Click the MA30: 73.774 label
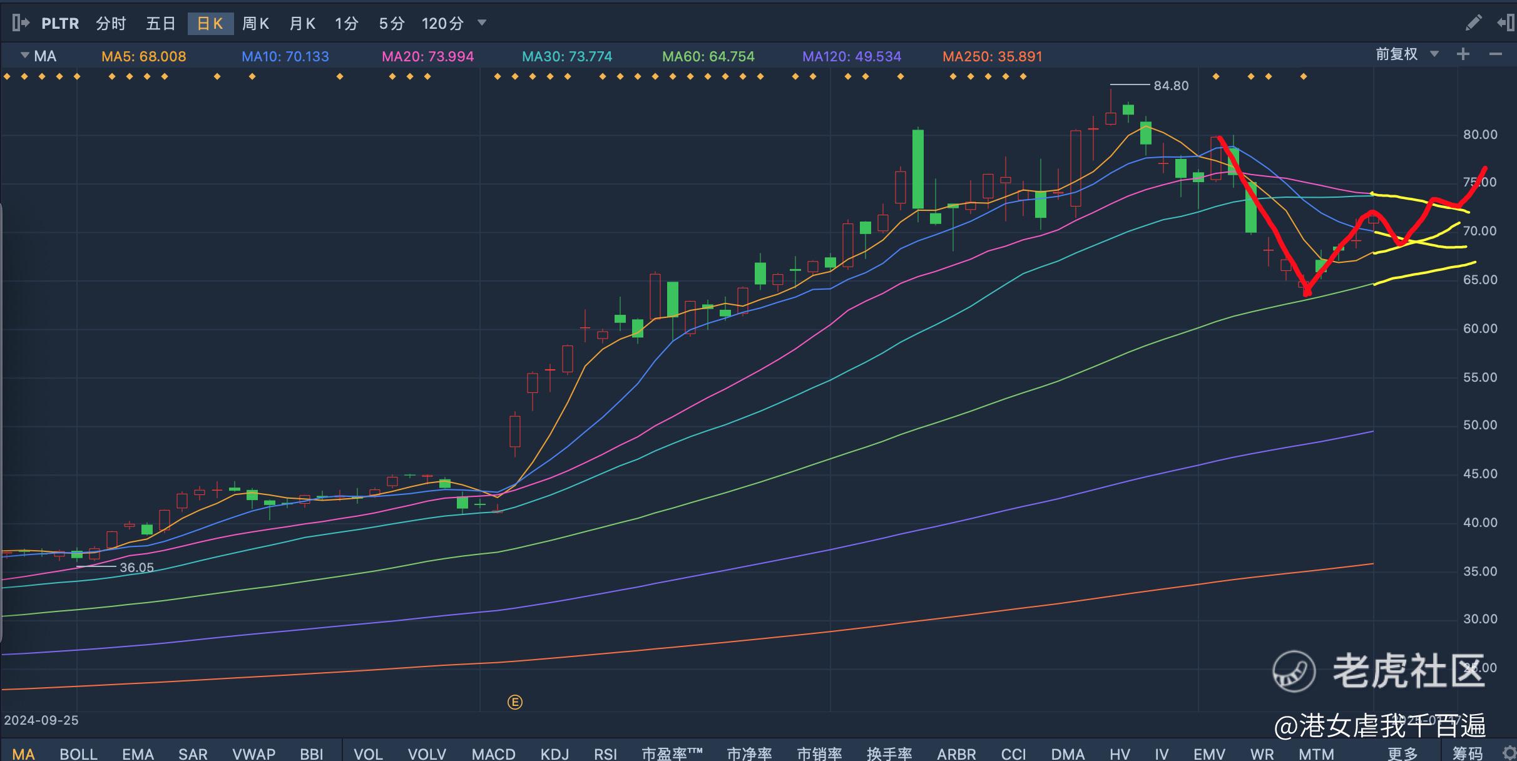This screenshot has height=761, width=1517. click(567, 56)
